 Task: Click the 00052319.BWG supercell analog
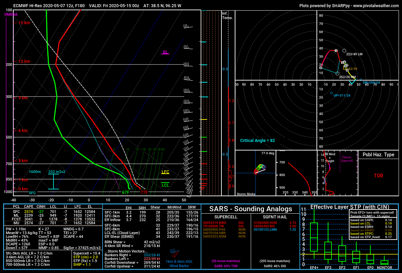point(215,223)
